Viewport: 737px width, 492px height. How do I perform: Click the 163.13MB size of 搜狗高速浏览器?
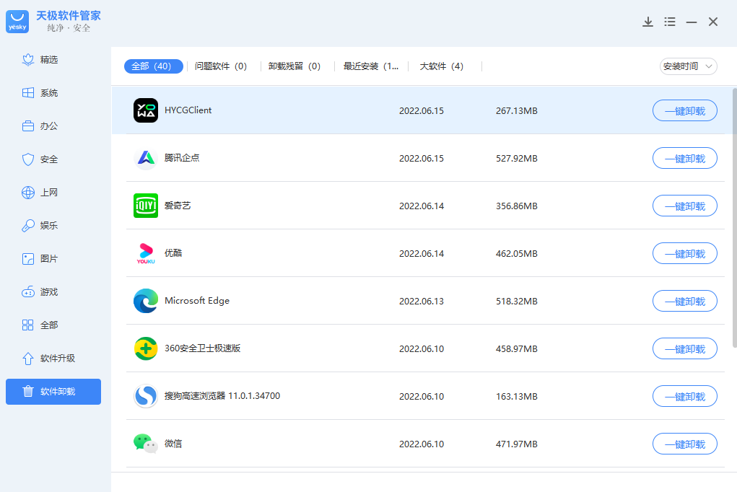point(517,397)
